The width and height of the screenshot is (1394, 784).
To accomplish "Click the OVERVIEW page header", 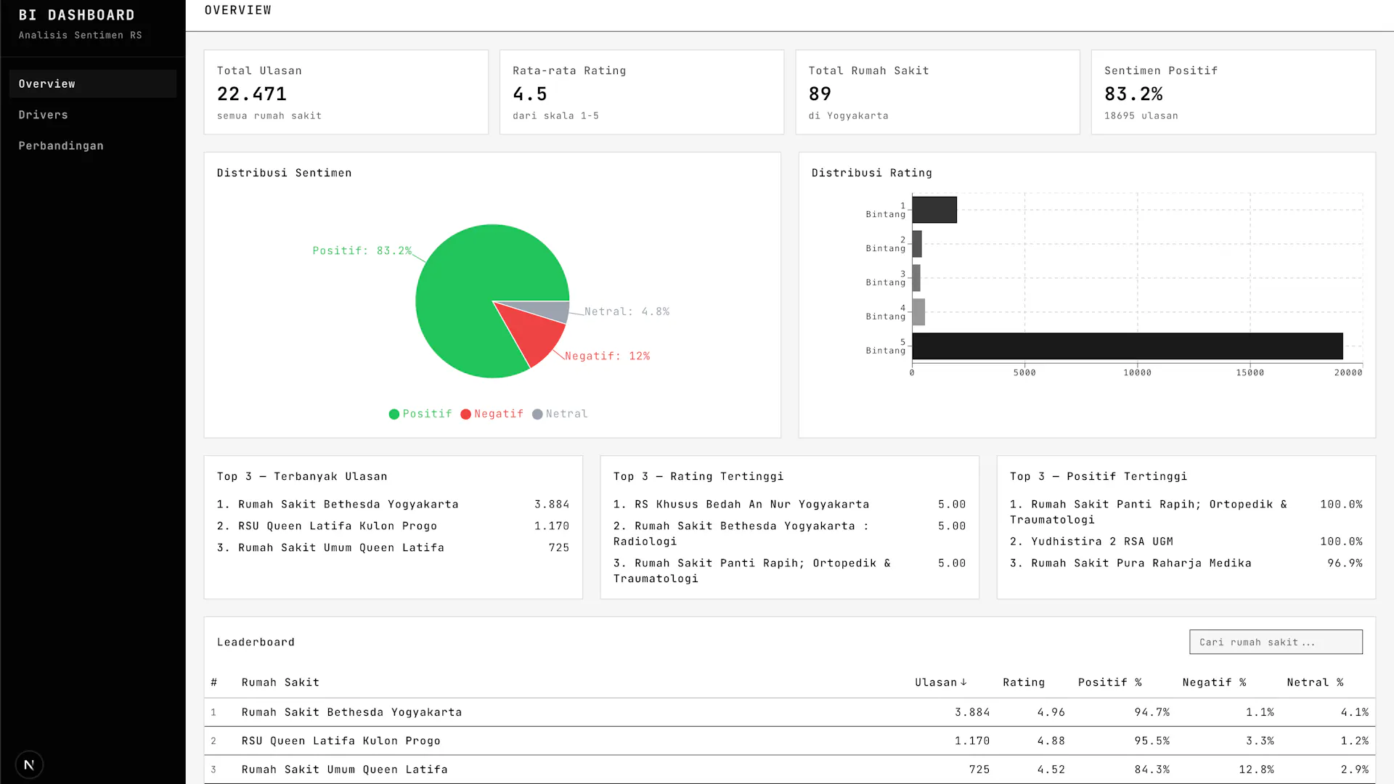I will [x=238, y=10].
